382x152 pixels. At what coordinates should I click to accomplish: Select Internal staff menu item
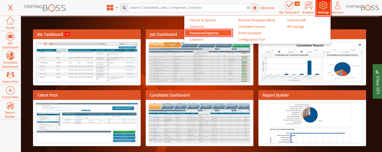coord(296,20)
